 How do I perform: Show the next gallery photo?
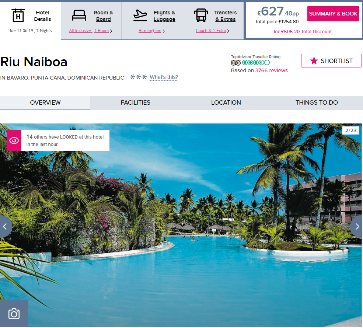click(x=357, y=226)
